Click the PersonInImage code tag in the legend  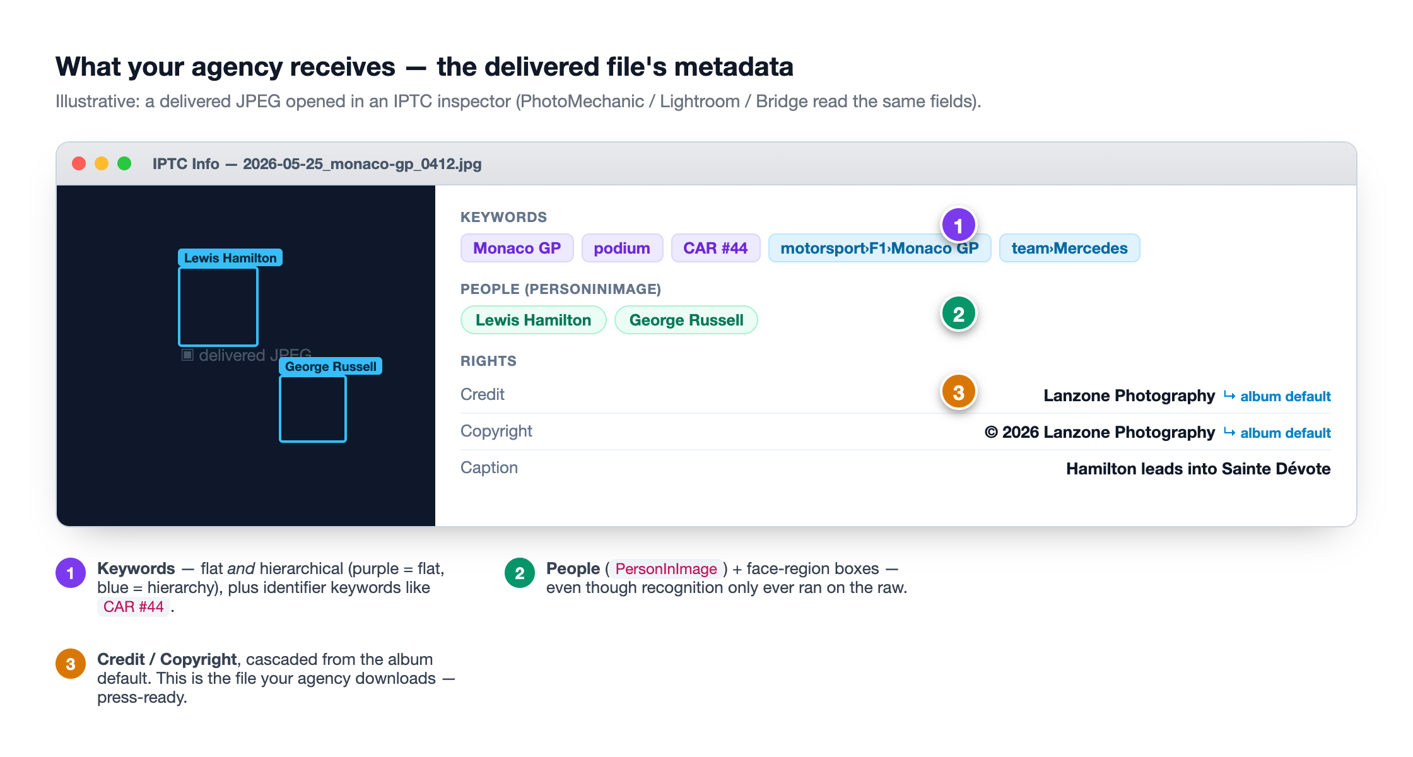point(666,568)
